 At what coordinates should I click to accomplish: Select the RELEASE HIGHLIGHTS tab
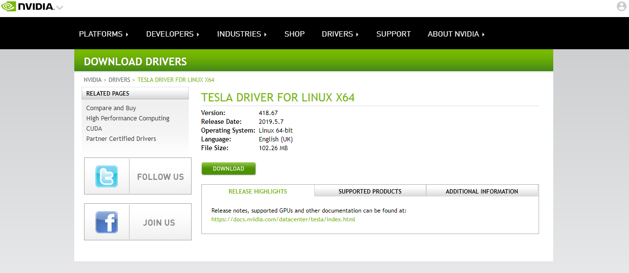point(258,191)
